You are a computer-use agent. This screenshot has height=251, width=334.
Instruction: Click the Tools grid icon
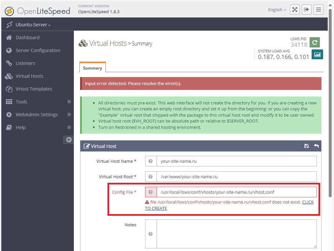[x=9, y=102]
